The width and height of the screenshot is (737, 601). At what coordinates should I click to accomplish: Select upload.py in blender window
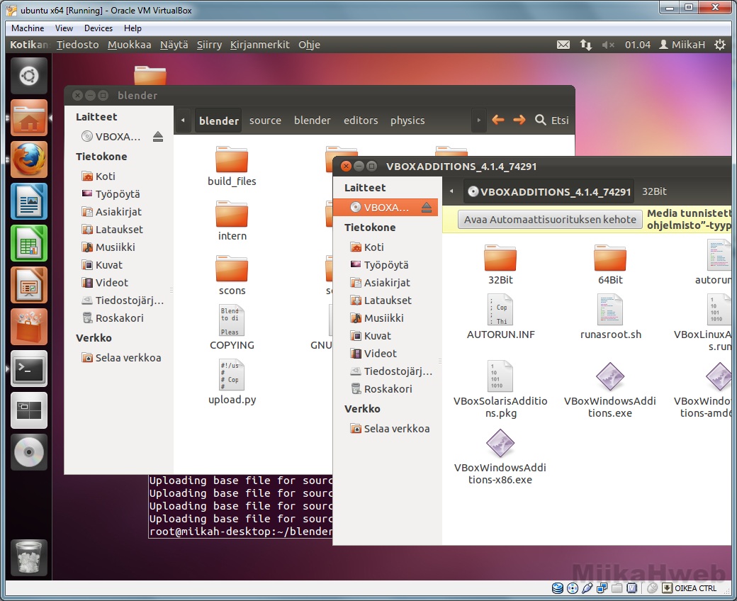click(x=232, y=382)
